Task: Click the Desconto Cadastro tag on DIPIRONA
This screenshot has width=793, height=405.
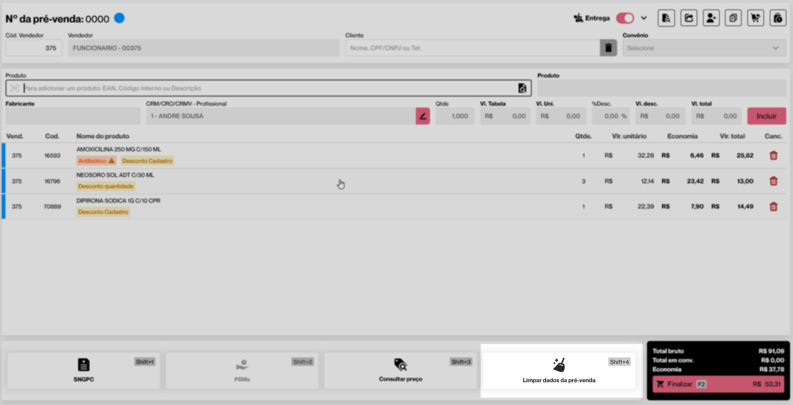Action: (103, 212)
